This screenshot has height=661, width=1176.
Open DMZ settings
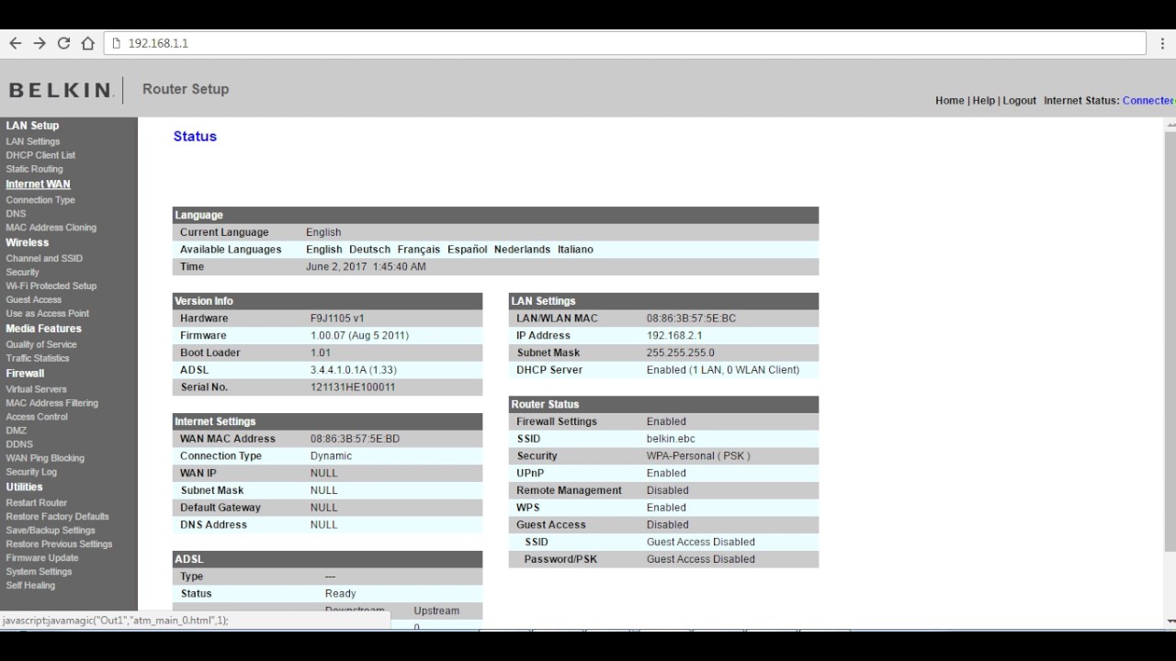coord(16,431)
